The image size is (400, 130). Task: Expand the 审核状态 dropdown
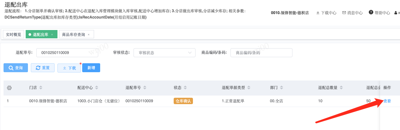pos(164,53)
